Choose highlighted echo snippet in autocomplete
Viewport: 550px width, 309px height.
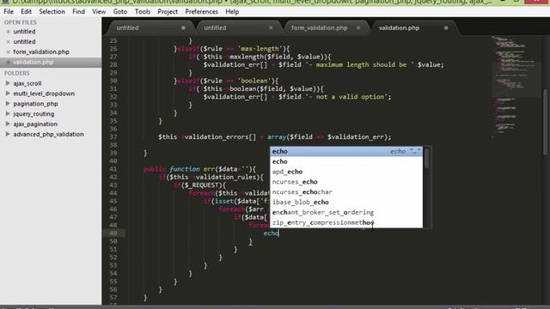tap(346, 151)
